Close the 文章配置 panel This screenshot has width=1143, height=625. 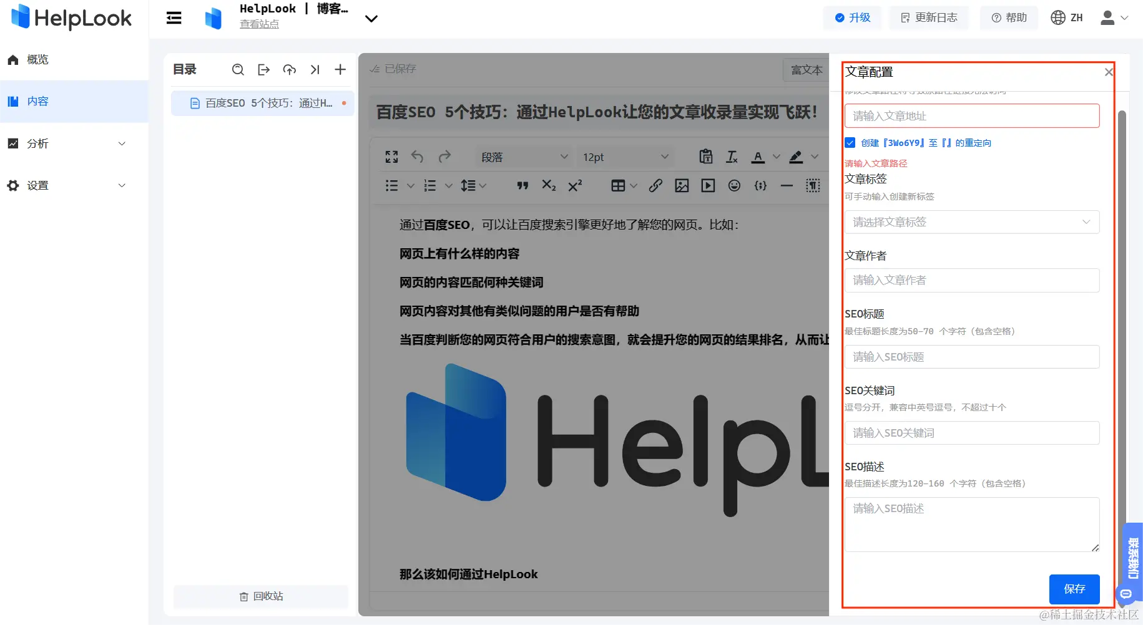tap(1109, 72)
